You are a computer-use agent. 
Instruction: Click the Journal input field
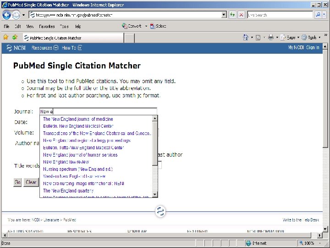point(98,112)
